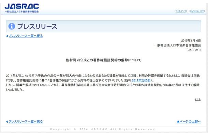Click the bottom プレスリリース一覧へ戻る link

(26, 122)
